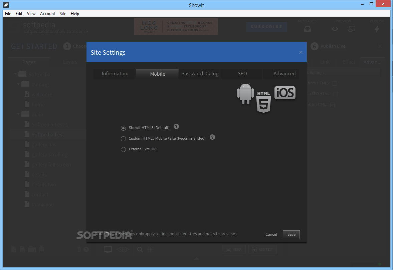This screenshot has width=393, height=270.
Task: Toggle the 'from HTML5' checkbox in background panel
Action: coord(334,83)
